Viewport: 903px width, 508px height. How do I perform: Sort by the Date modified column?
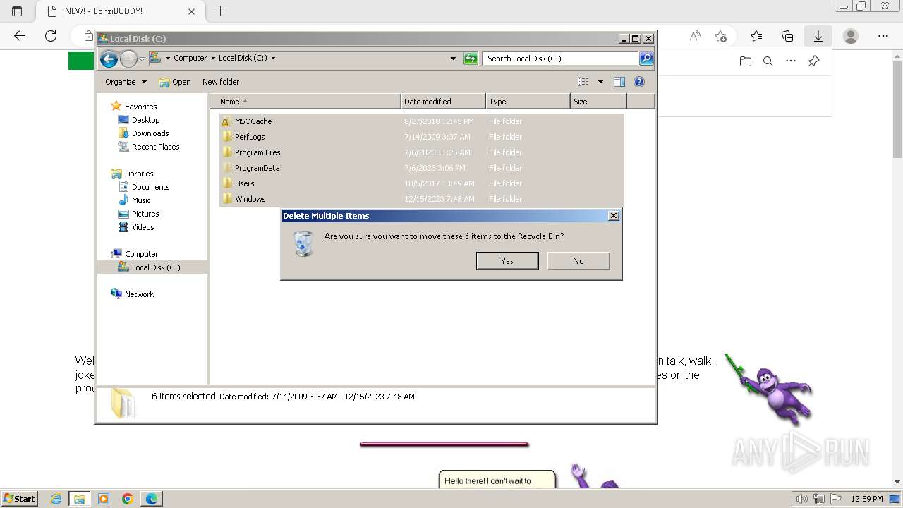(x=443, y=102)
